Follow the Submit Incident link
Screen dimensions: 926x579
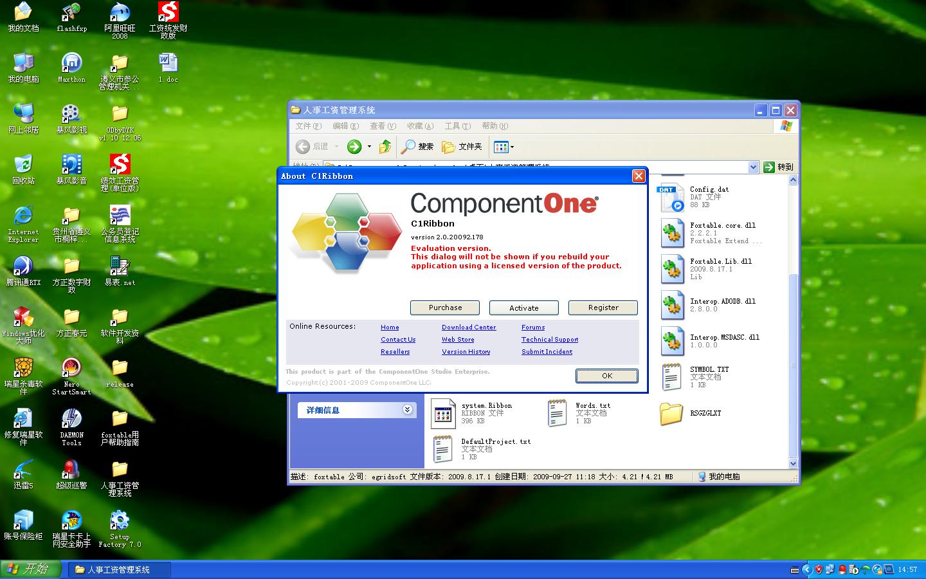547,352
